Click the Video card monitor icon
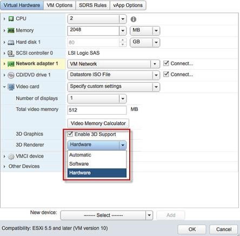The height and width of the screenshot is (236, 240). pos(11,87)
